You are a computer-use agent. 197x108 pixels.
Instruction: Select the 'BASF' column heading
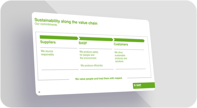pyautogui.click(x=83, y=43)
